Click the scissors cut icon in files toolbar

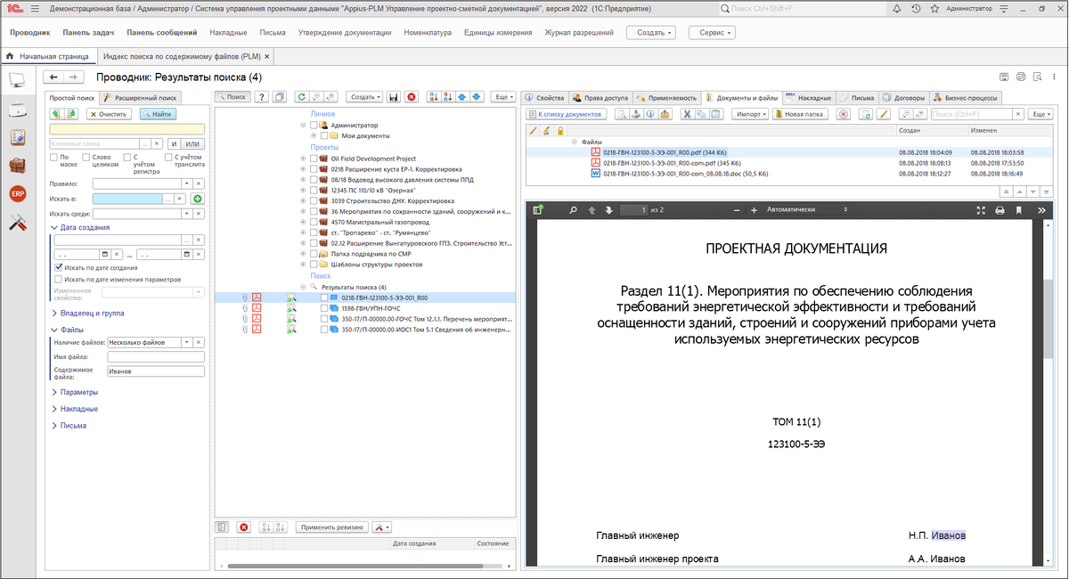687,114
